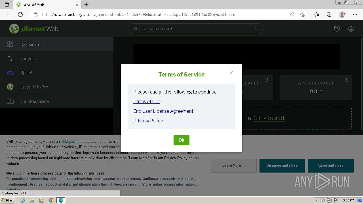The height and width of the screenshot is (204, 363).
Task: Open Chrome from taskbar
Action: coord(51,200)
